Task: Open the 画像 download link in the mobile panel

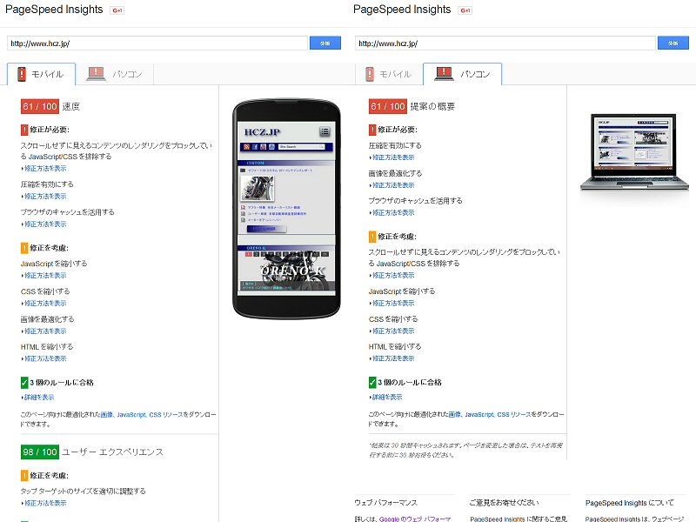Action: (x=106, y=415)
